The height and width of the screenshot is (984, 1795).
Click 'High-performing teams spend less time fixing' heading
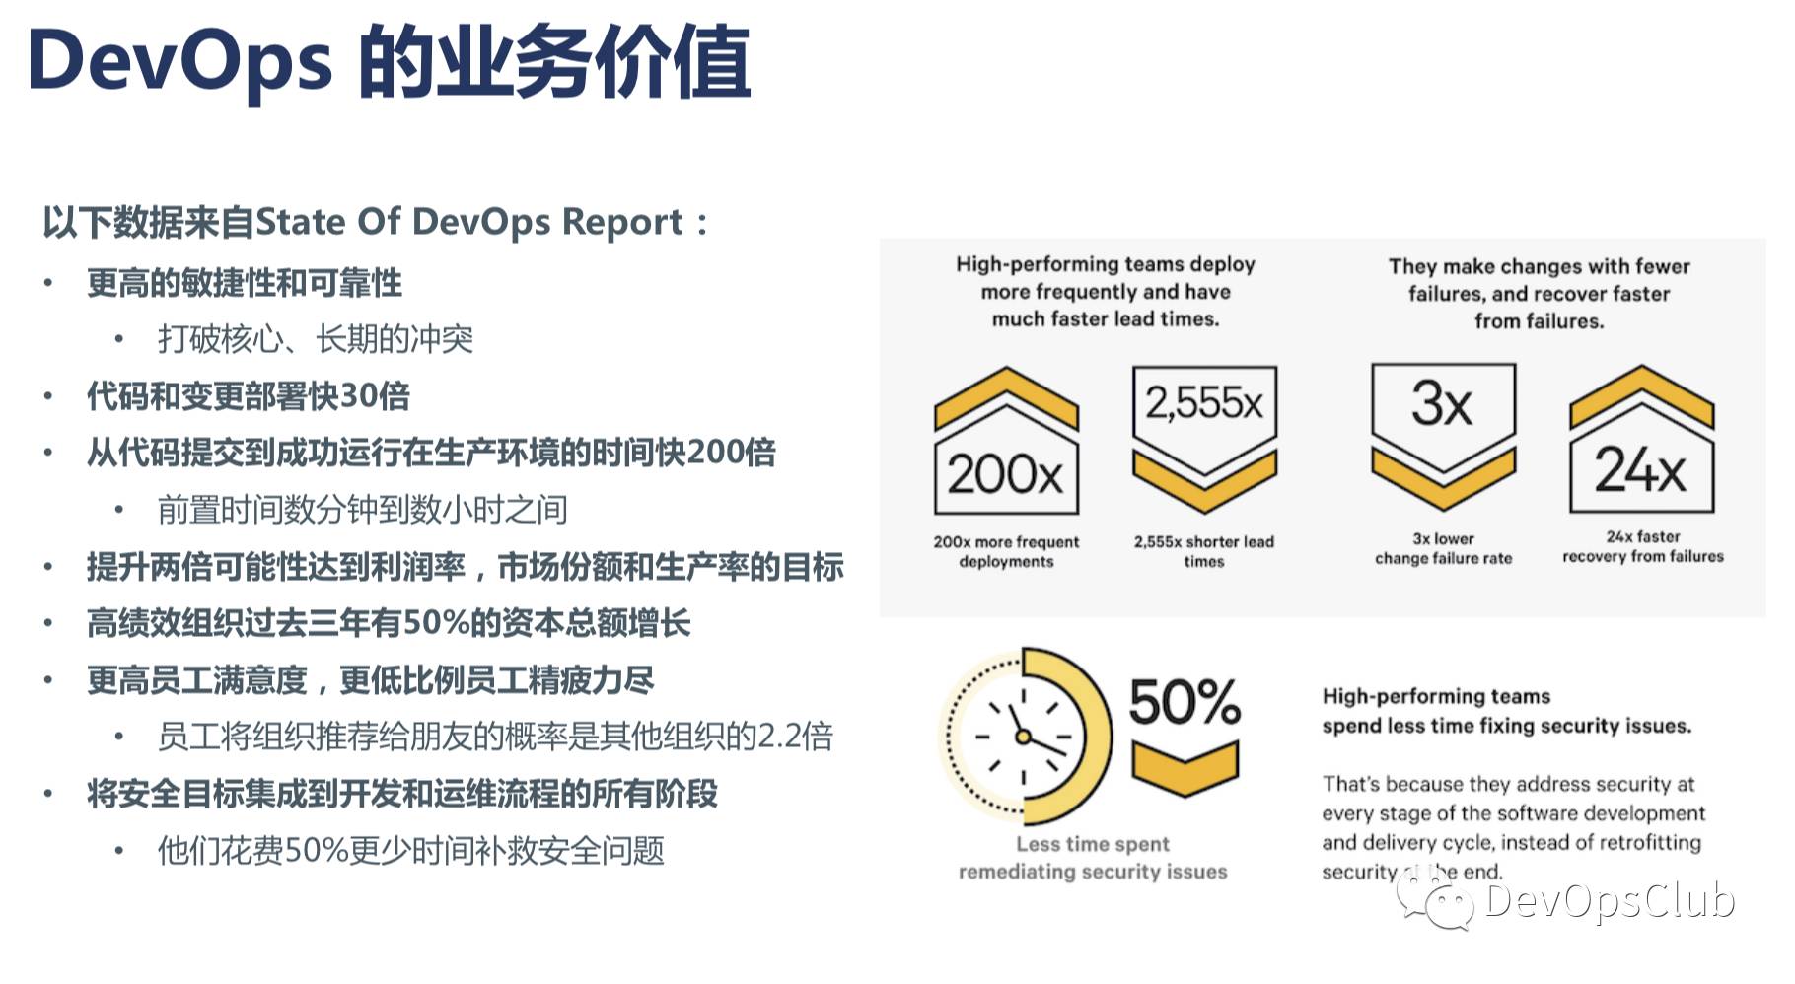click(1507, 711)
